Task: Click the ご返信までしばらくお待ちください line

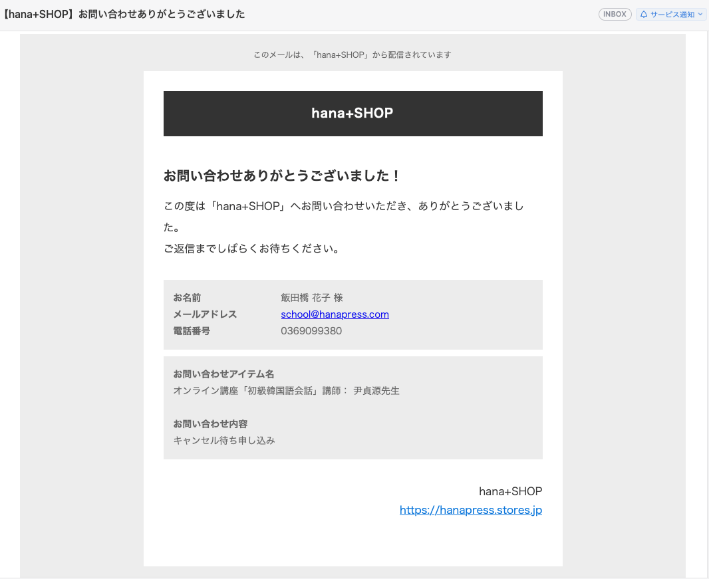Action: (251, 248)
